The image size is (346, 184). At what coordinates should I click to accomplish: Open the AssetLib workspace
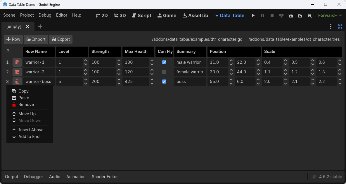196,15
